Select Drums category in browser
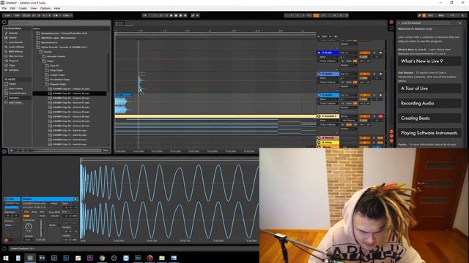 pos(12,38)
